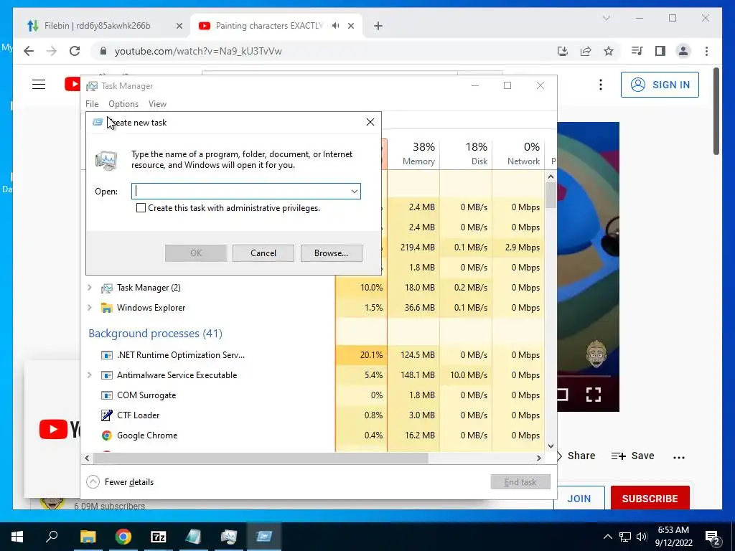Viewport: 735px width, 551px height.
Task: Open 7-Zip from the taskbar
Action: tap(159, 537)
